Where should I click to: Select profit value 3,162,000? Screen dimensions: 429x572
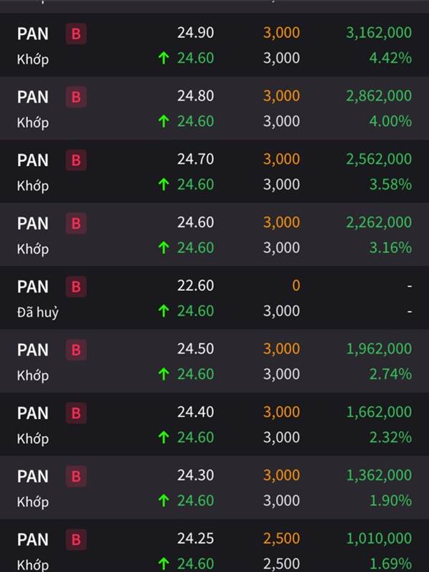379,33
